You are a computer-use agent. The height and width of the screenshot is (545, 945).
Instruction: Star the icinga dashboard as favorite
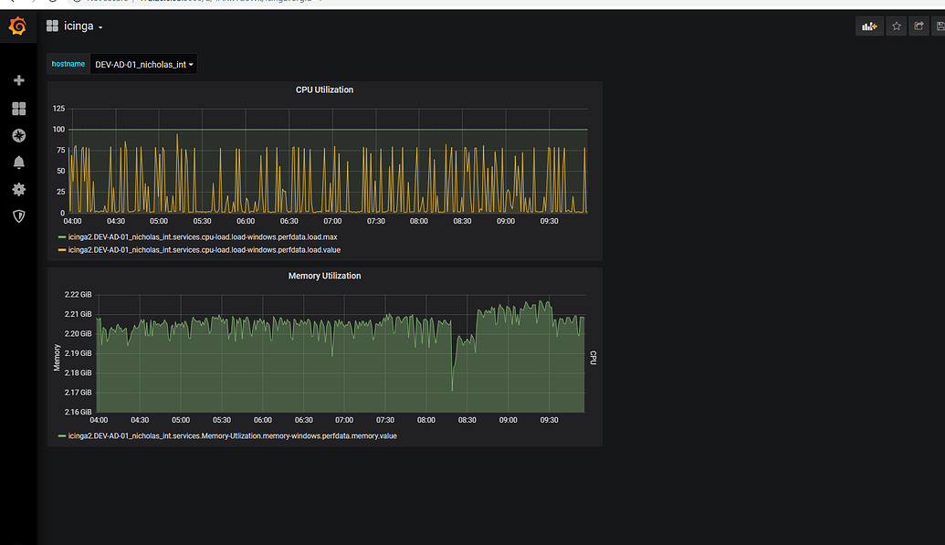[x=896, y=26]
